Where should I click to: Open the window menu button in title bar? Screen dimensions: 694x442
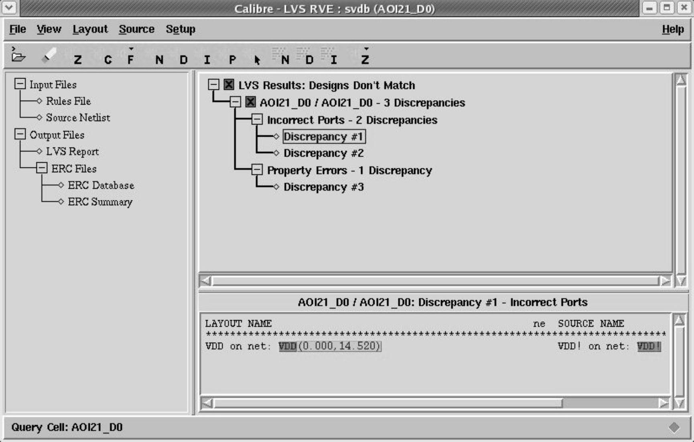(9, 8)
